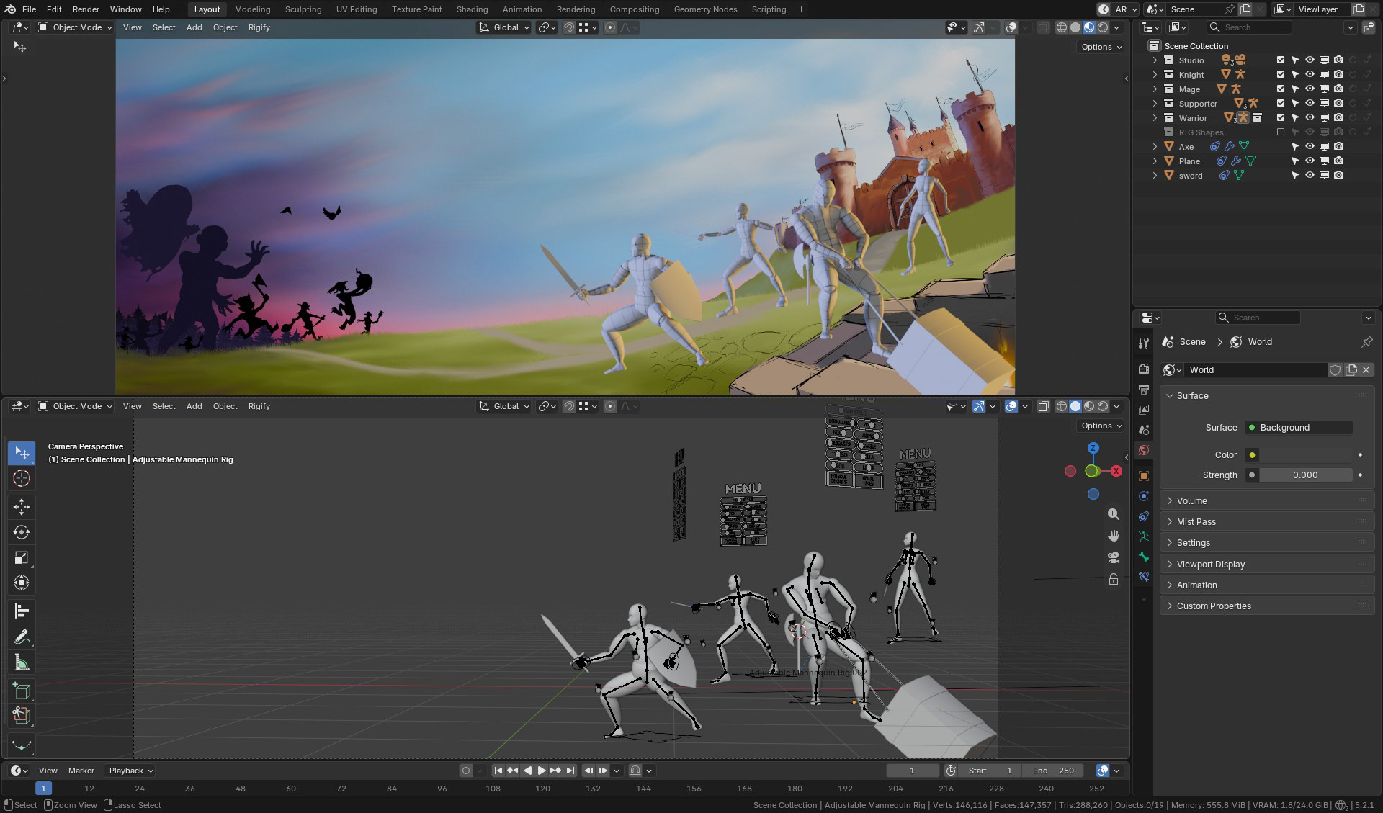Expand the Axe object tree
The width and height of the screenshot is (1383, 813).
point(1155,146)
